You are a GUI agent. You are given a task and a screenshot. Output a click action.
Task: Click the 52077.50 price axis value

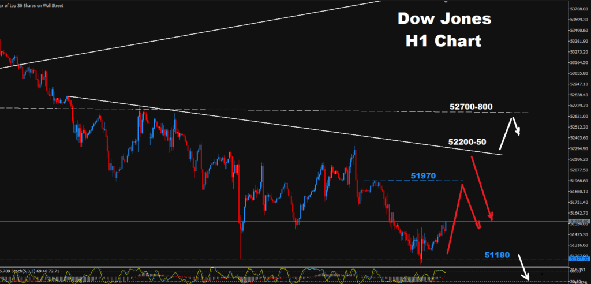579,170
